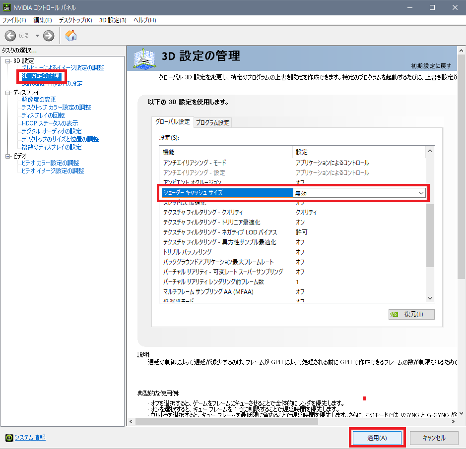This screenshot has width=466, height=449.
Task: Click main panel scroll up arrow
Action: tap(461, 51)
